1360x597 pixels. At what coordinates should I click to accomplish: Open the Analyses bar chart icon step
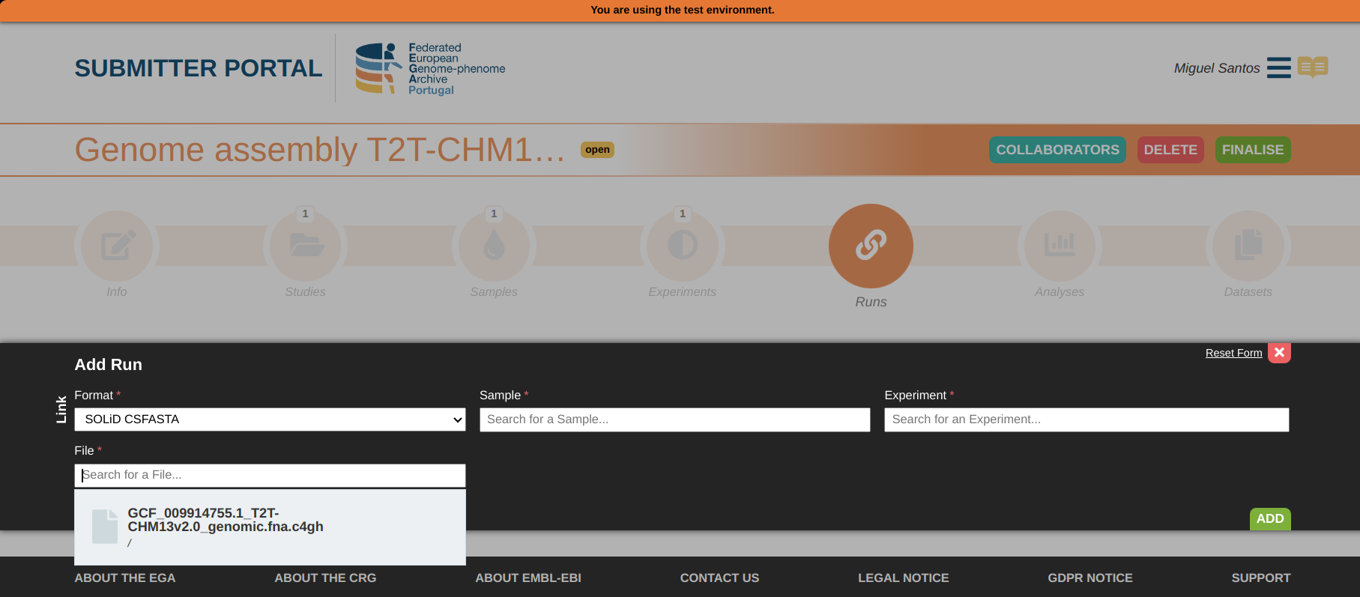pos(1060,246)
